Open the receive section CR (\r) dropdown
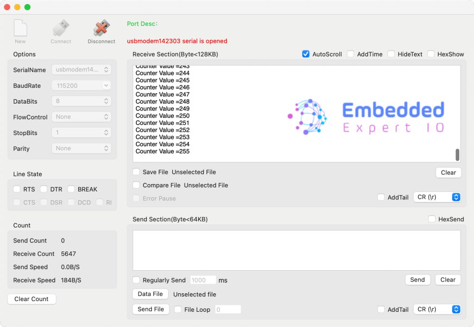Screen dimensions: 474x327 [x=437, y=197]
